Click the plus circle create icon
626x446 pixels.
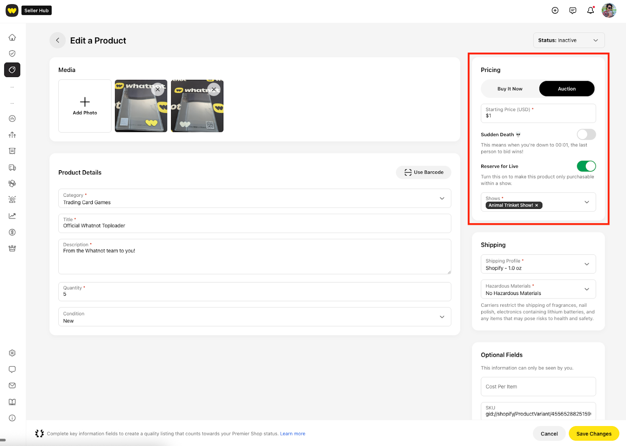[555, 11]
